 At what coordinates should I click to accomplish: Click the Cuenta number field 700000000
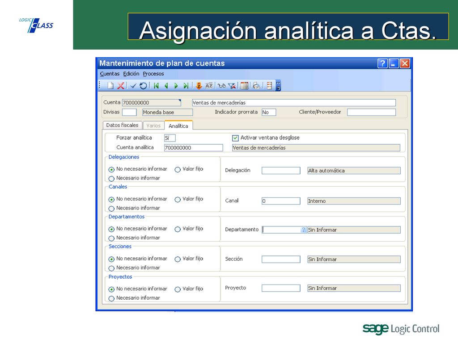click(x=151, y=103)
